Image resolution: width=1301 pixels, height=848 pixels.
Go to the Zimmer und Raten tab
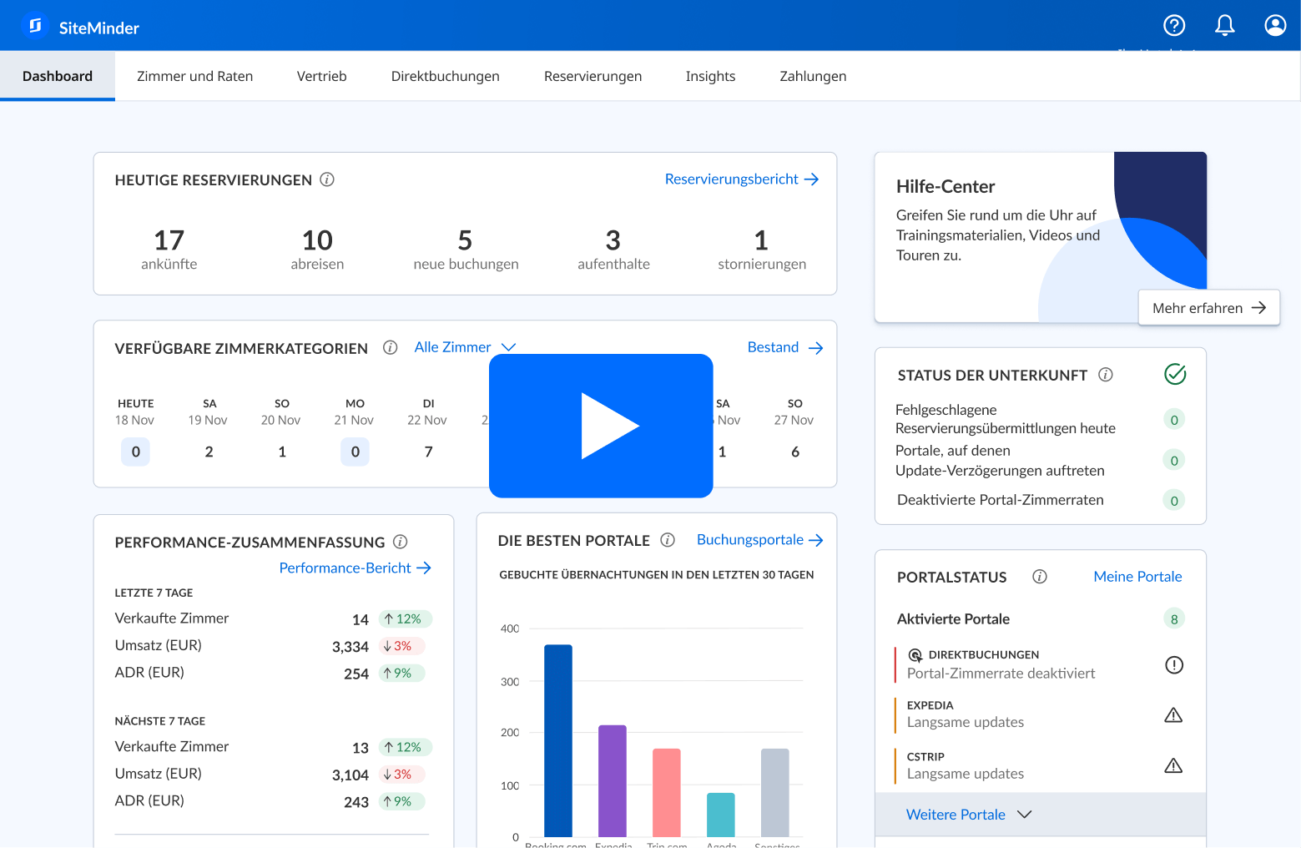click(x=194, y=77)
